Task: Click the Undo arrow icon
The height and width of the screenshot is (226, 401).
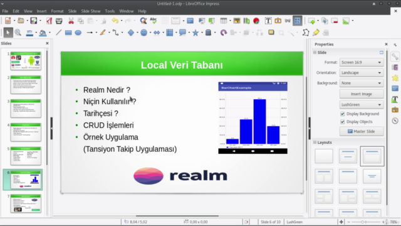Action: tap(115, 21)
